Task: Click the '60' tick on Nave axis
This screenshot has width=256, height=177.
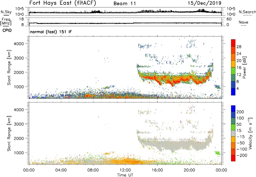Action: 229,19
